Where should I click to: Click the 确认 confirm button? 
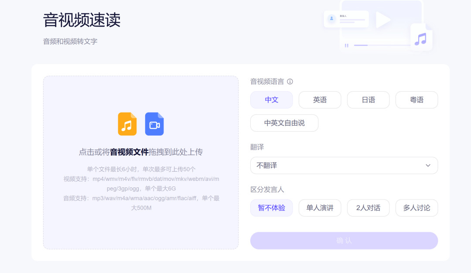click(x=344, y=240)
